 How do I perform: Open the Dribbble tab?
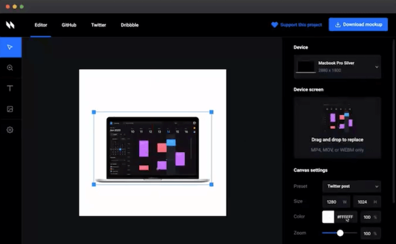(130, 25)
